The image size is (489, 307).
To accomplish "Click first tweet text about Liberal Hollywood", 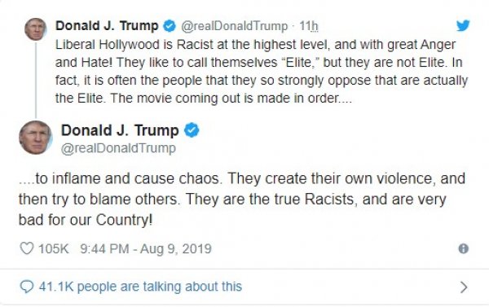I will pyautogui.click(x=262, y=72).
